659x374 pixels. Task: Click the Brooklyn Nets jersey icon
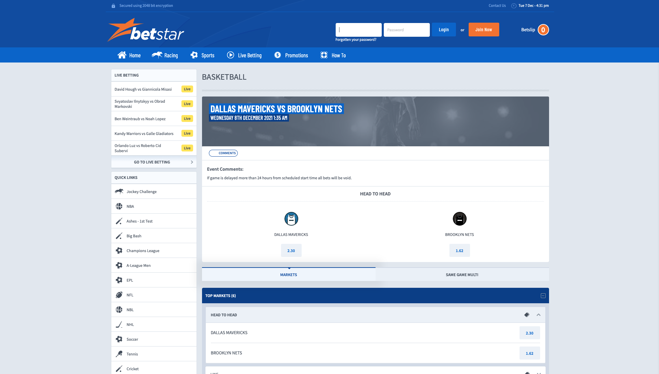pyautogui.click(x=459, y=219)
